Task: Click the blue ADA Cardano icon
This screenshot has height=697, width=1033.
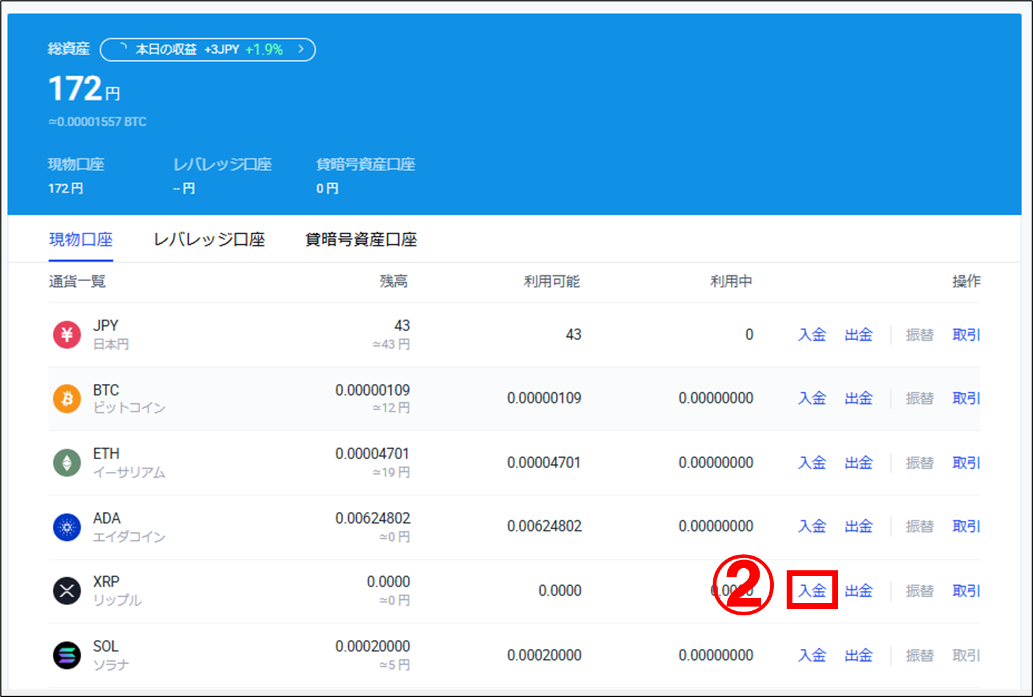Action: (x=67, y=527)
